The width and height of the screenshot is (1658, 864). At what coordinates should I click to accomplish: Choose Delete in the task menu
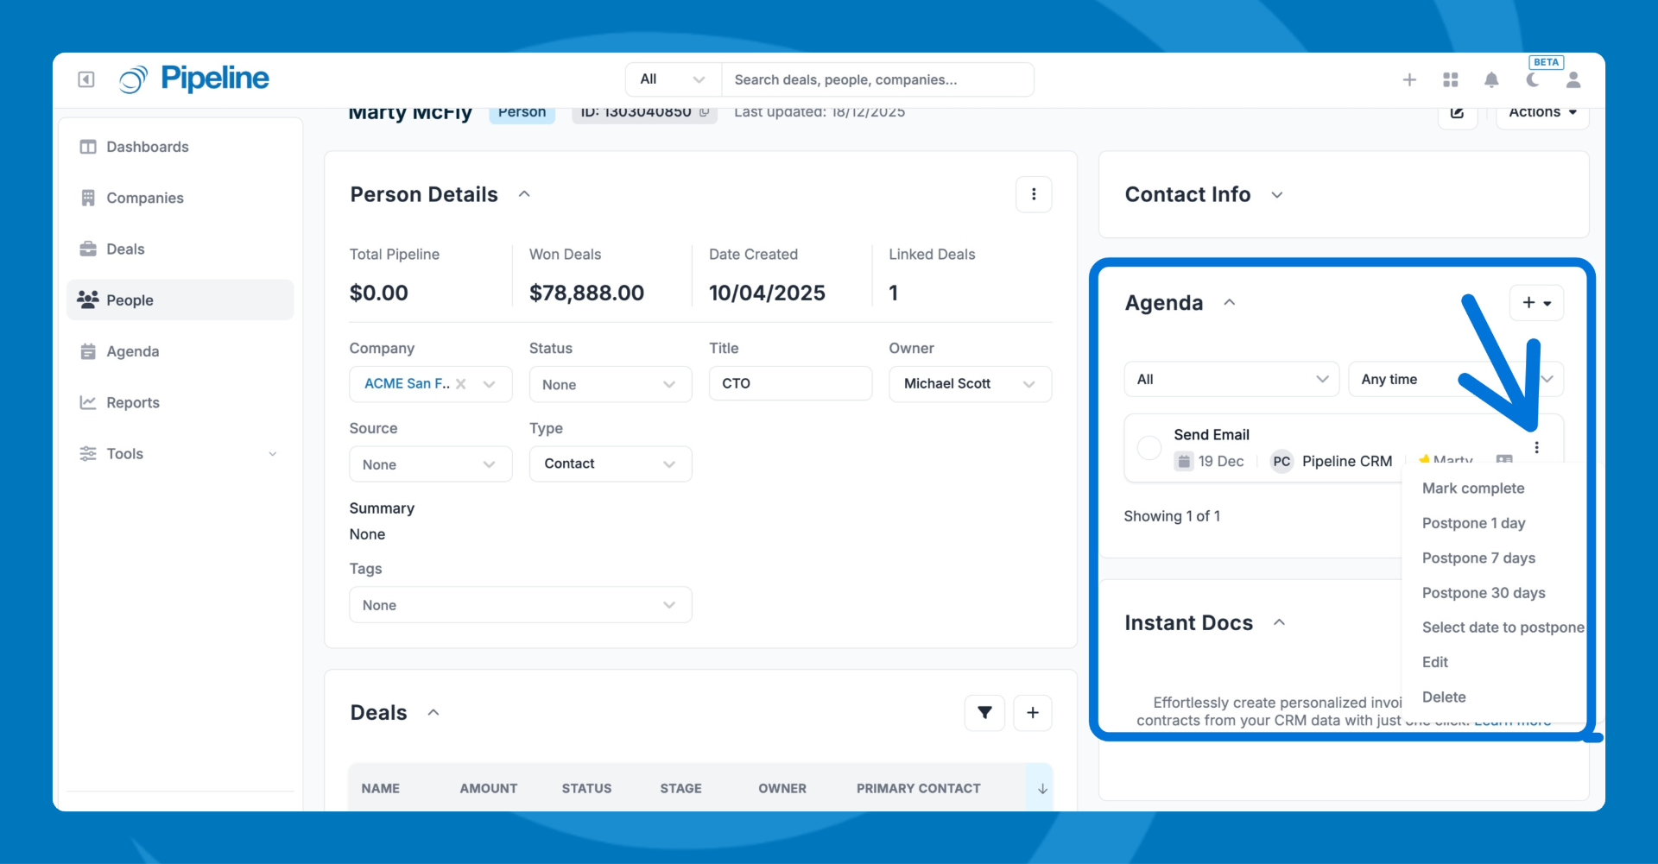[x=1444, y=697]
